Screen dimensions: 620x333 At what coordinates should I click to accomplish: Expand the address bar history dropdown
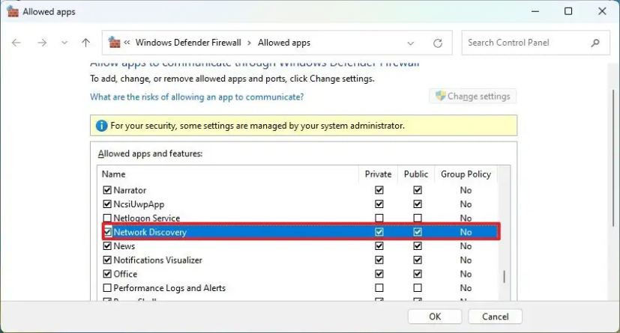pyautogui.click(x=410, y=43)
